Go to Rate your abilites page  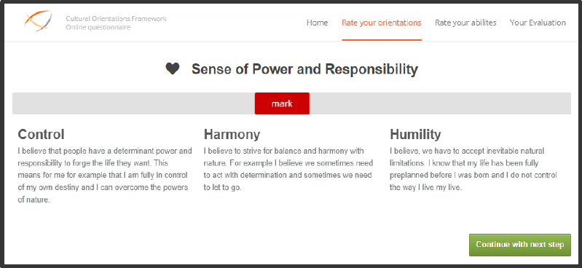(465, 23)
